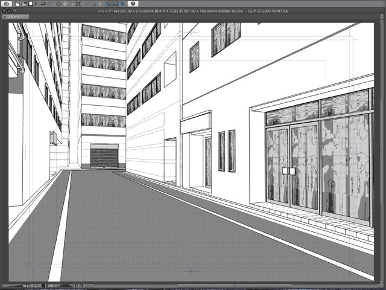
Task: Click the canvas rotation slider
Action: click(66, 285)
